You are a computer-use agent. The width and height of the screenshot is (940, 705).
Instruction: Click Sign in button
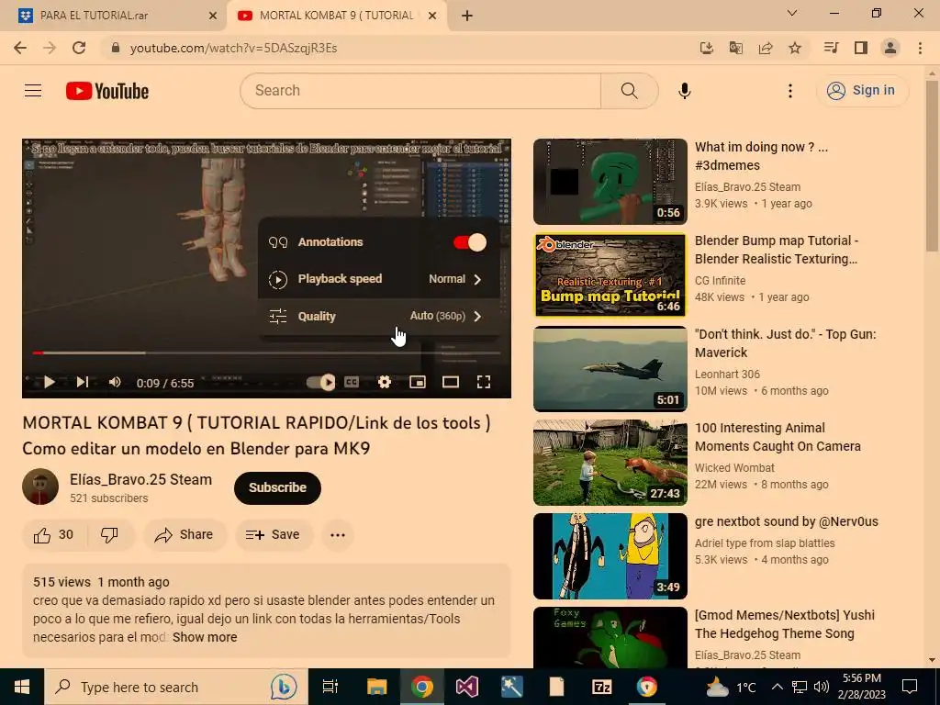point(862,91)
